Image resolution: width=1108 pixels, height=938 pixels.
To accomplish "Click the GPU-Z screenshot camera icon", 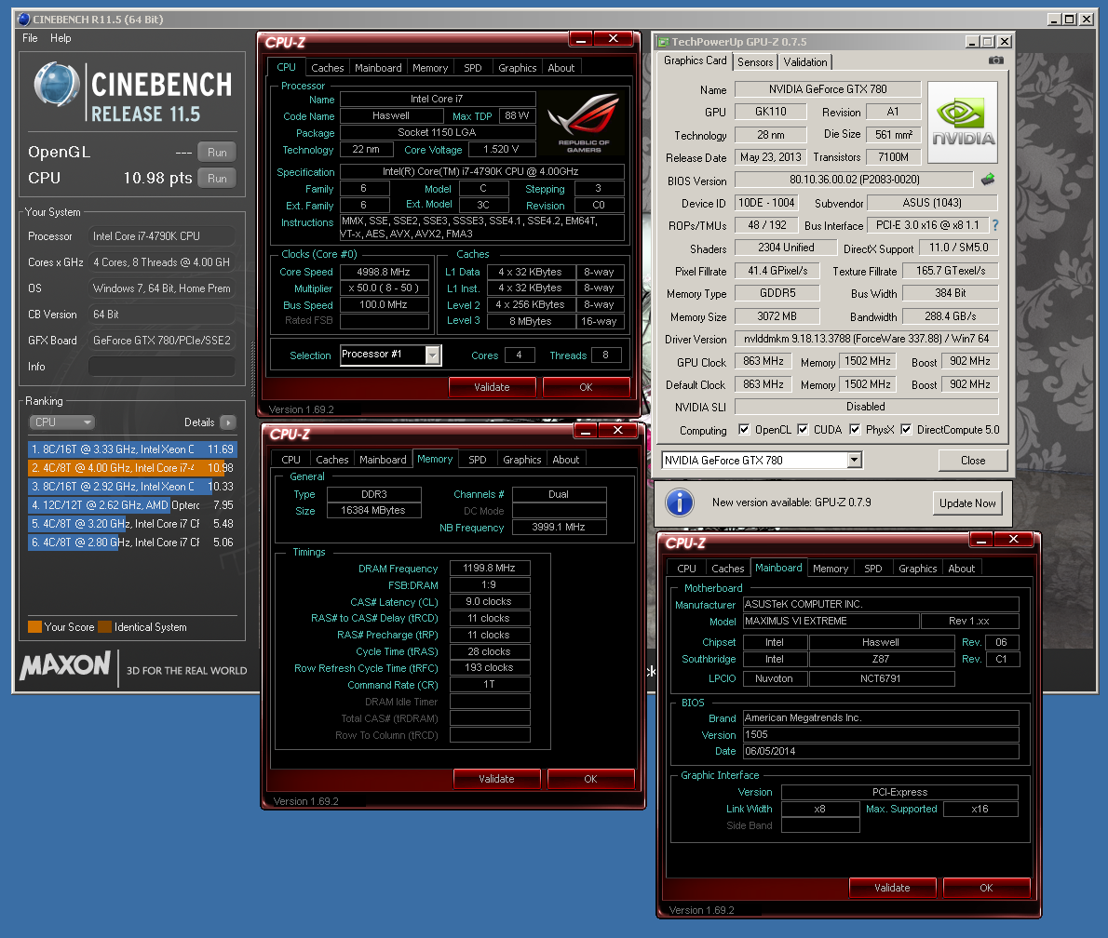I will pyautogui.click(x=995, y=60).
